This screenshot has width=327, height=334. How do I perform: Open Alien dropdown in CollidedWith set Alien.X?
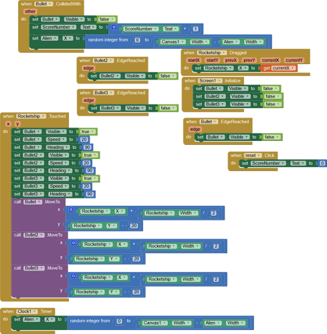49,38
